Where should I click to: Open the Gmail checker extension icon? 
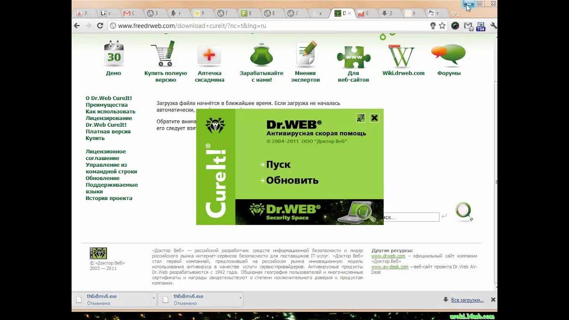coord(468,26)
